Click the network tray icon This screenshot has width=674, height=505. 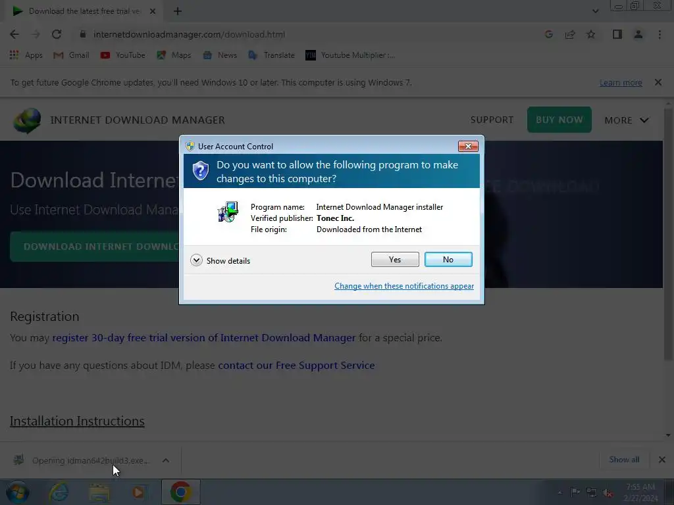tap(592, 493)
